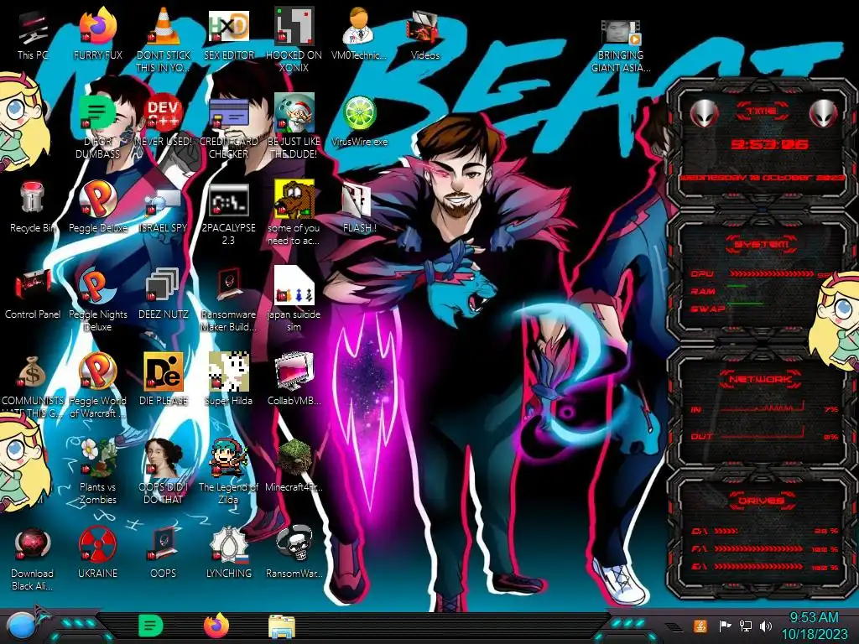Click the DRIVES header on the gadget

pos(761,500)
